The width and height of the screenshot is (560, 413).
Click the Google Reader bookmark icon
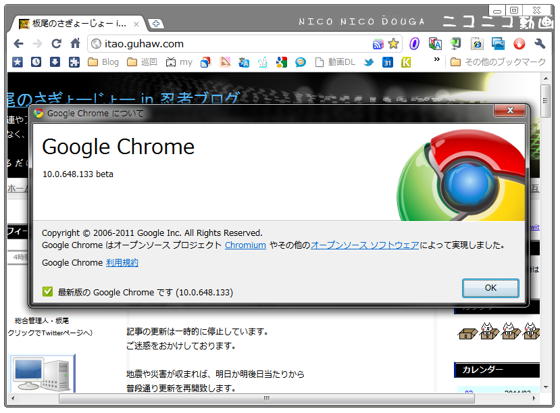(206, 62)
